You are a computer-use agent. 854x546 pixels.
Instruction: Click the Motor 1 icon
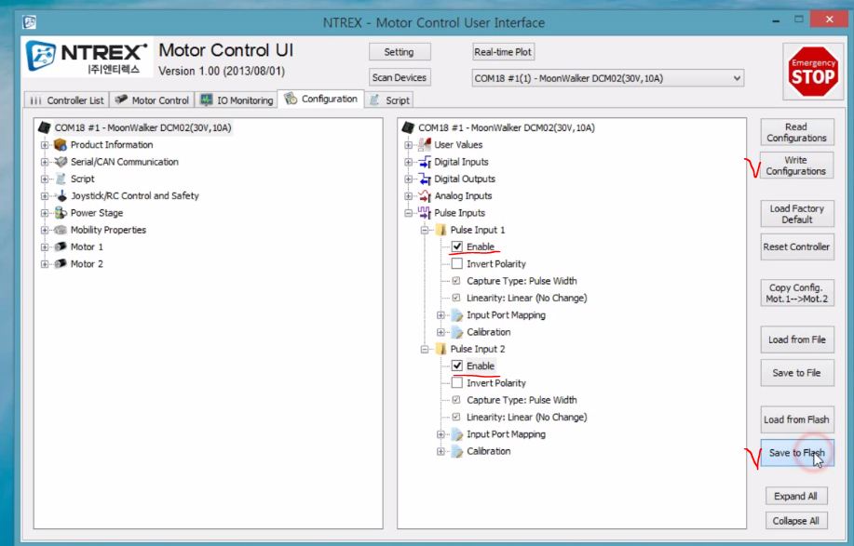click(x=61, y=246)
